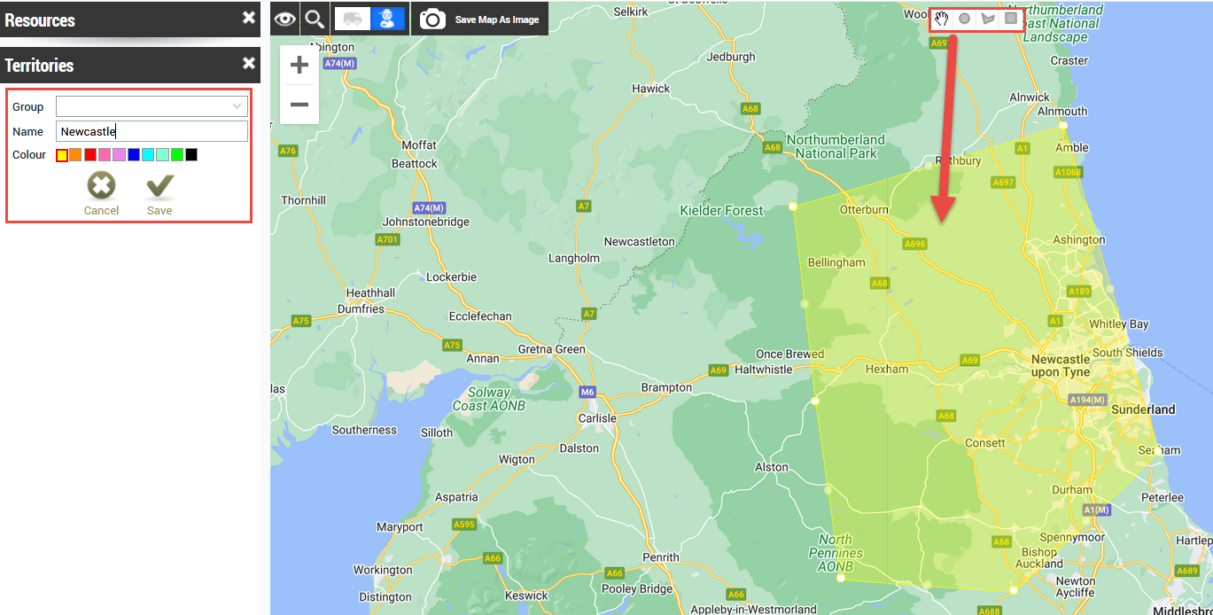This screenshot has height=615, width=1213.
Task: Zoom in on the map
Action: click(x=299, y=65)
